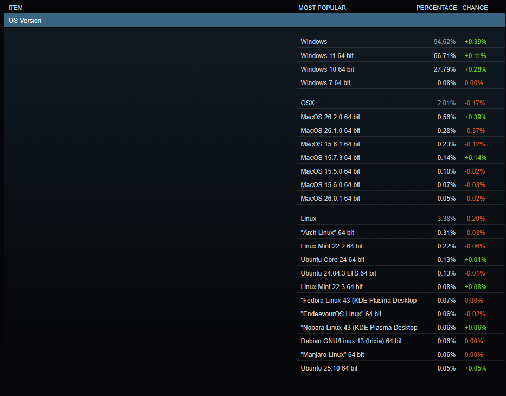Image resolution: width=506 pixels, height=396 pixels.
Task: Click the -0.06% change for Linux Mint 22.2
Action: pyautogui.click(x=475, y=246)
